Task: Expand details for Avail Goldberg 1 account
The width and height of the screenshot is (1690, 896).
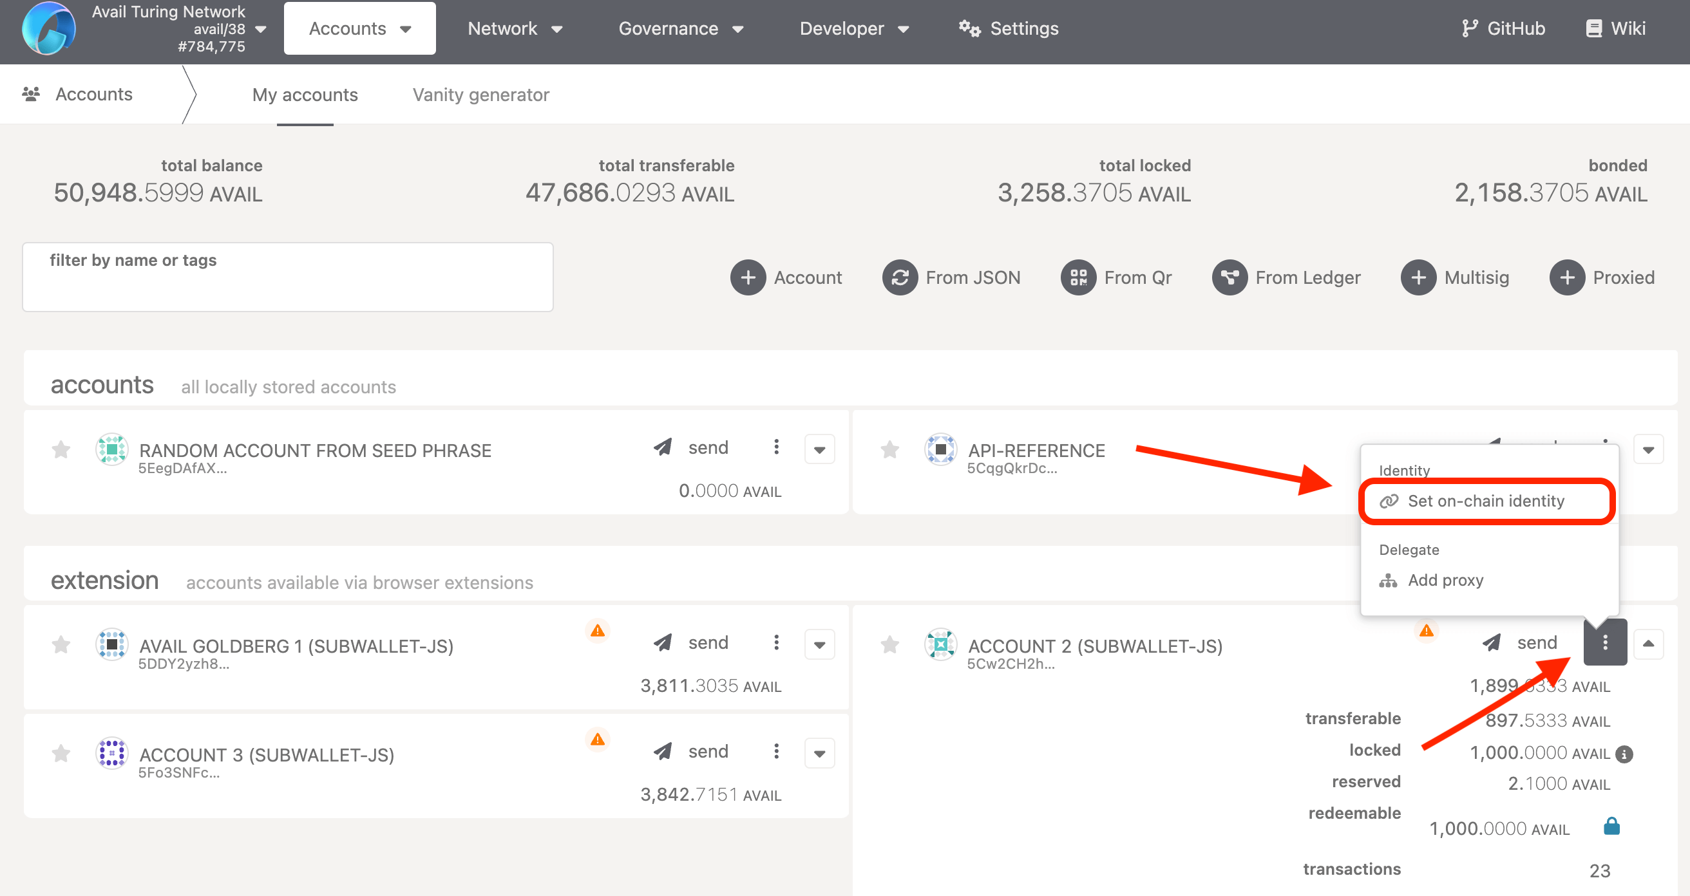Action: pos(819,644)
